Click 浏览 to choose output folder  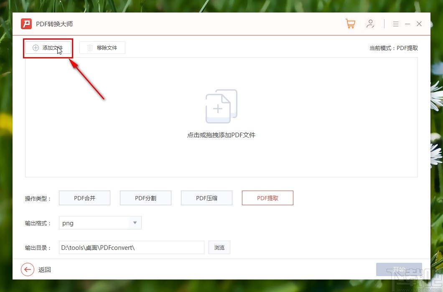click(219, 247)
